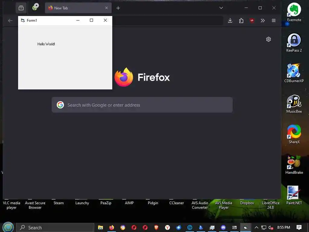
Task: Click the Form1 title bar icon
Action: 23,20
